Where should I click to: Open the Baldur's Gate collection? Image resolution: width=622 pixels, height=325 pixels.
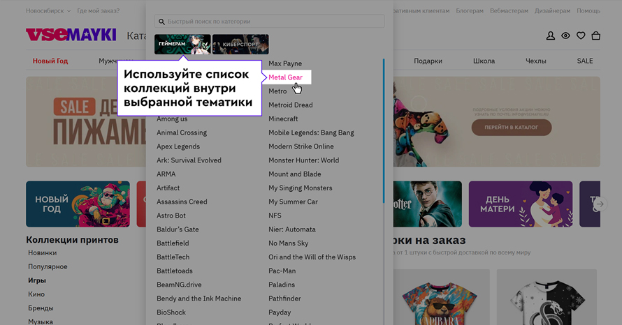[x=178, y=229]
